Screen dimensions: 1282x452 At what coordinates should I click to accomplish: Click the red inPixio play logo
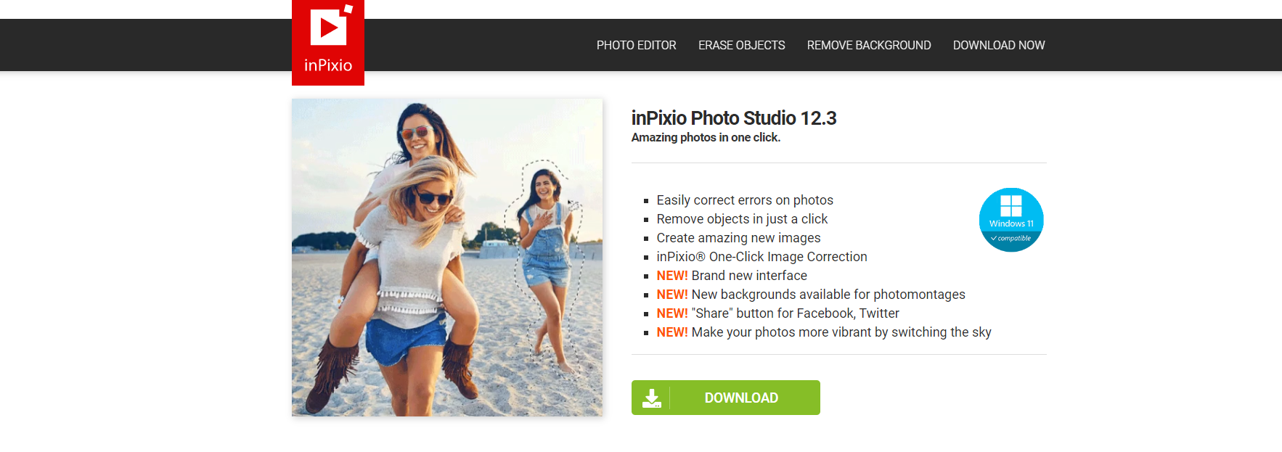coord(328,42)
